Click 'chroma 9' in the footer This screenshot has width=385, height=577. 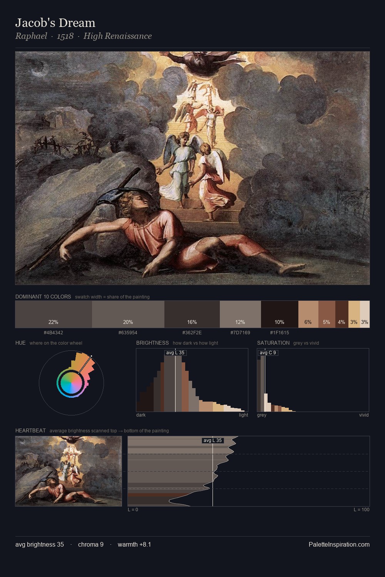[x=91, y=544]
